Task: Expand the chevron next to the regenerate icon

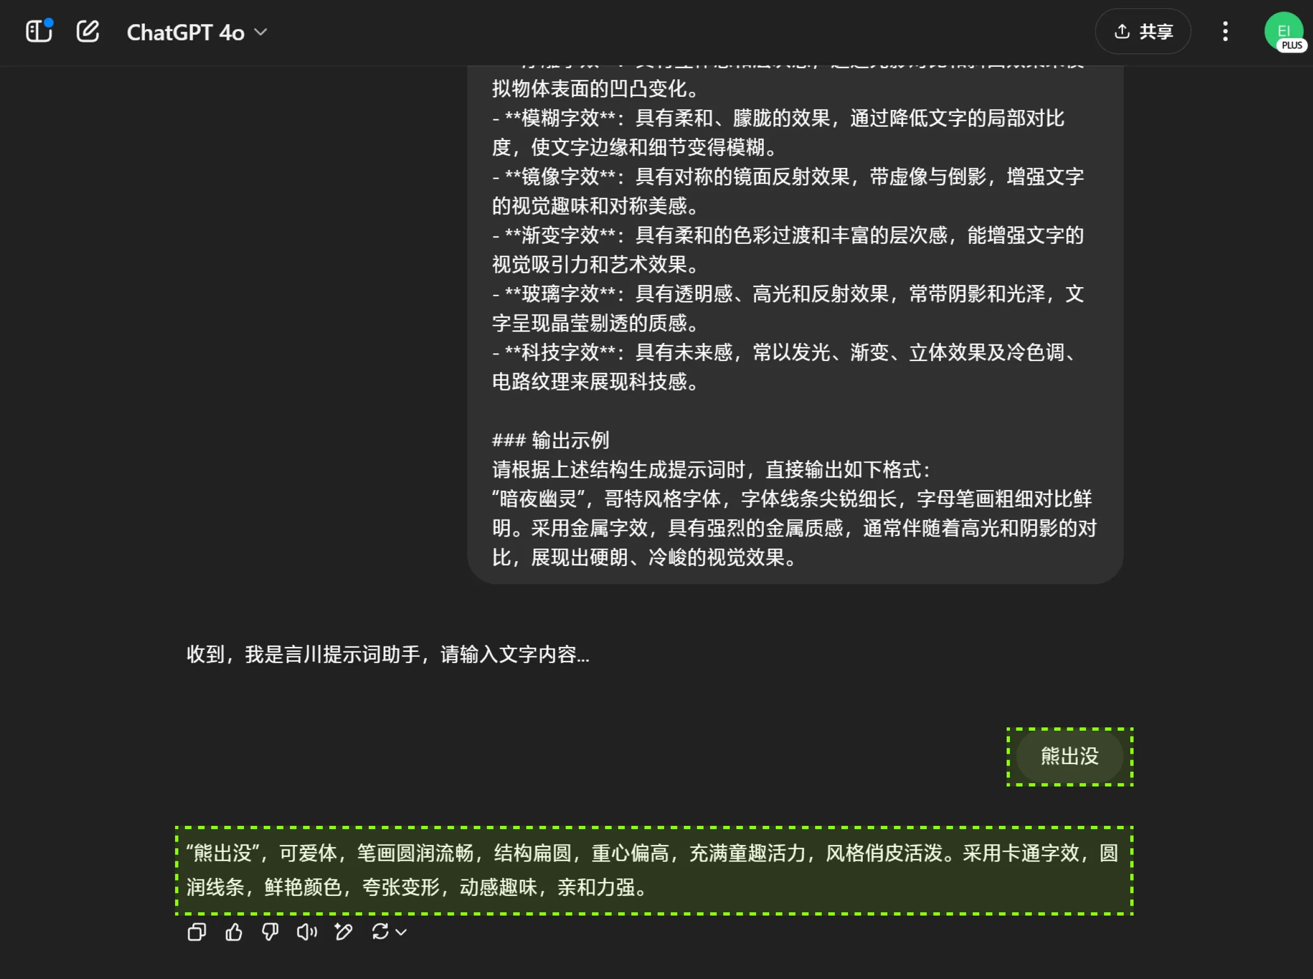Action: click(x=402, y=933)
